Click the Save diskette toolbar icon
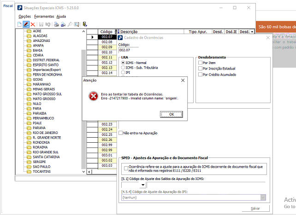Image resolution: width=296 pixels, height=215 pixels. pos(41,24)
